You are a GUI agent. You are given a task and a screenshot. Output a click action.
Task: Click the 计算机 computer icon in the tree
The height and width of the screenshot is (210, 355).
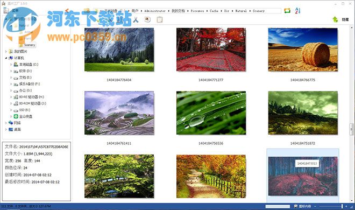point(11,58)
